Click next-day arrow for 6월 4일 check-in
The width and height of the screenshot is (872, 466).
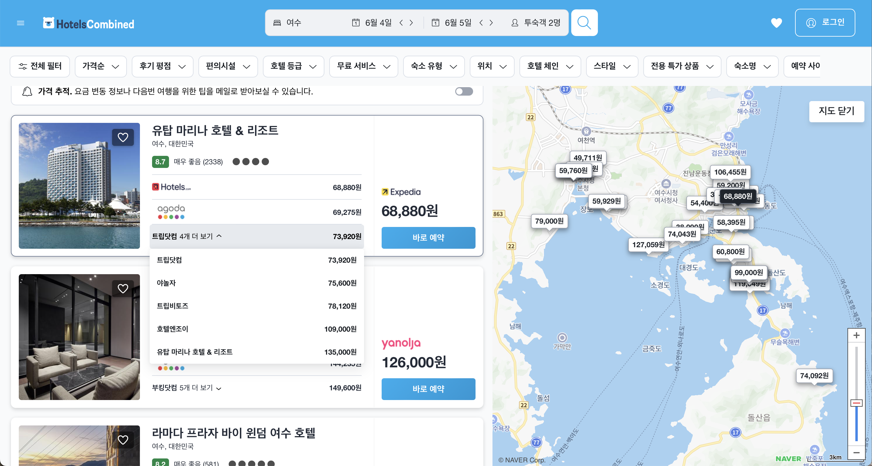pyautogui.click(x=411, y=23)
